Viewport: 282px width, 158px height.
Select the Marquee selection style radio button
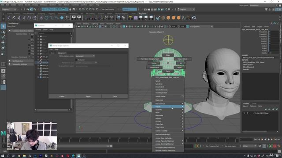pyautogui.click(x=29, y=34)
